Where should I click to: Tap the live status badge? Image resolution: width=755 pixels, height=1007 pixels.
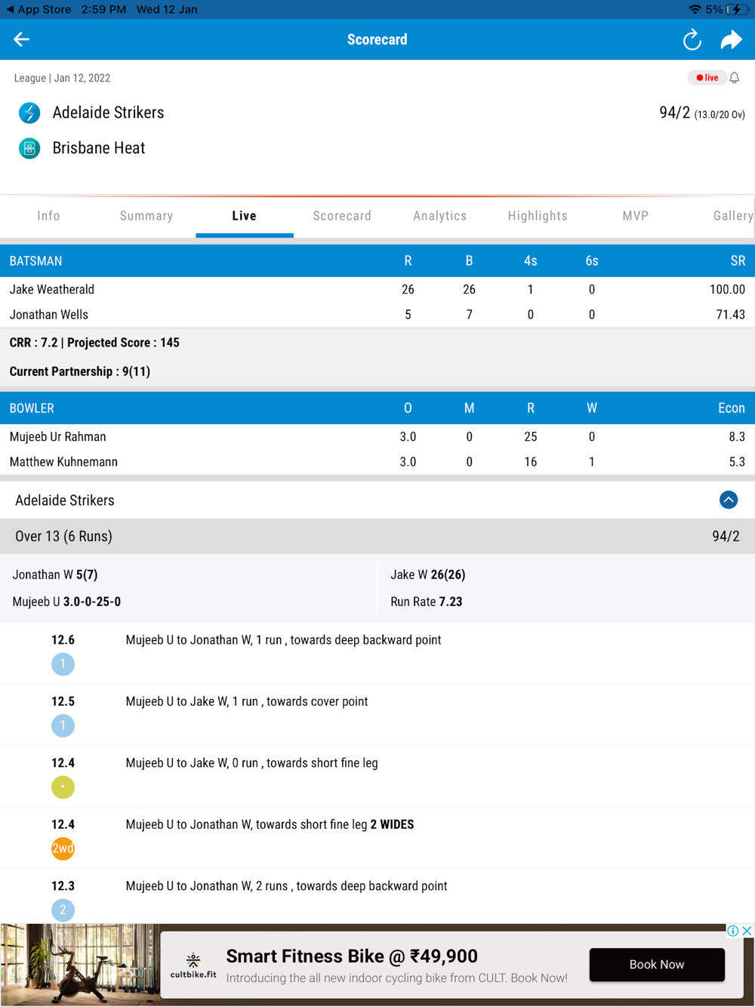(707, 78)
